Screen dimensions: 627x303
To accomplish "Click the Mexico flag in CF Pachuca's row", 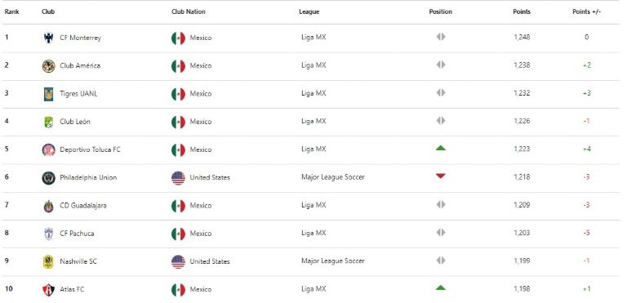I will (178, 234).
